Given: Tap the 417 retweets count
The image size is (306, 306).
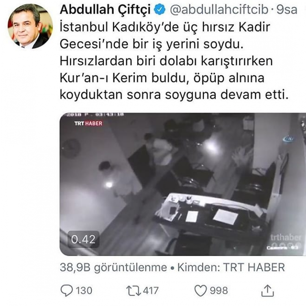Looking at the screenshot, I should point(151,291).
